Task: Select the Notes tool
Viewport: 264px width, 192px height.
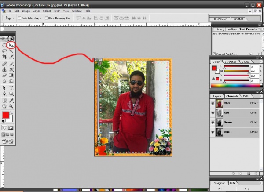Action: 4,100
